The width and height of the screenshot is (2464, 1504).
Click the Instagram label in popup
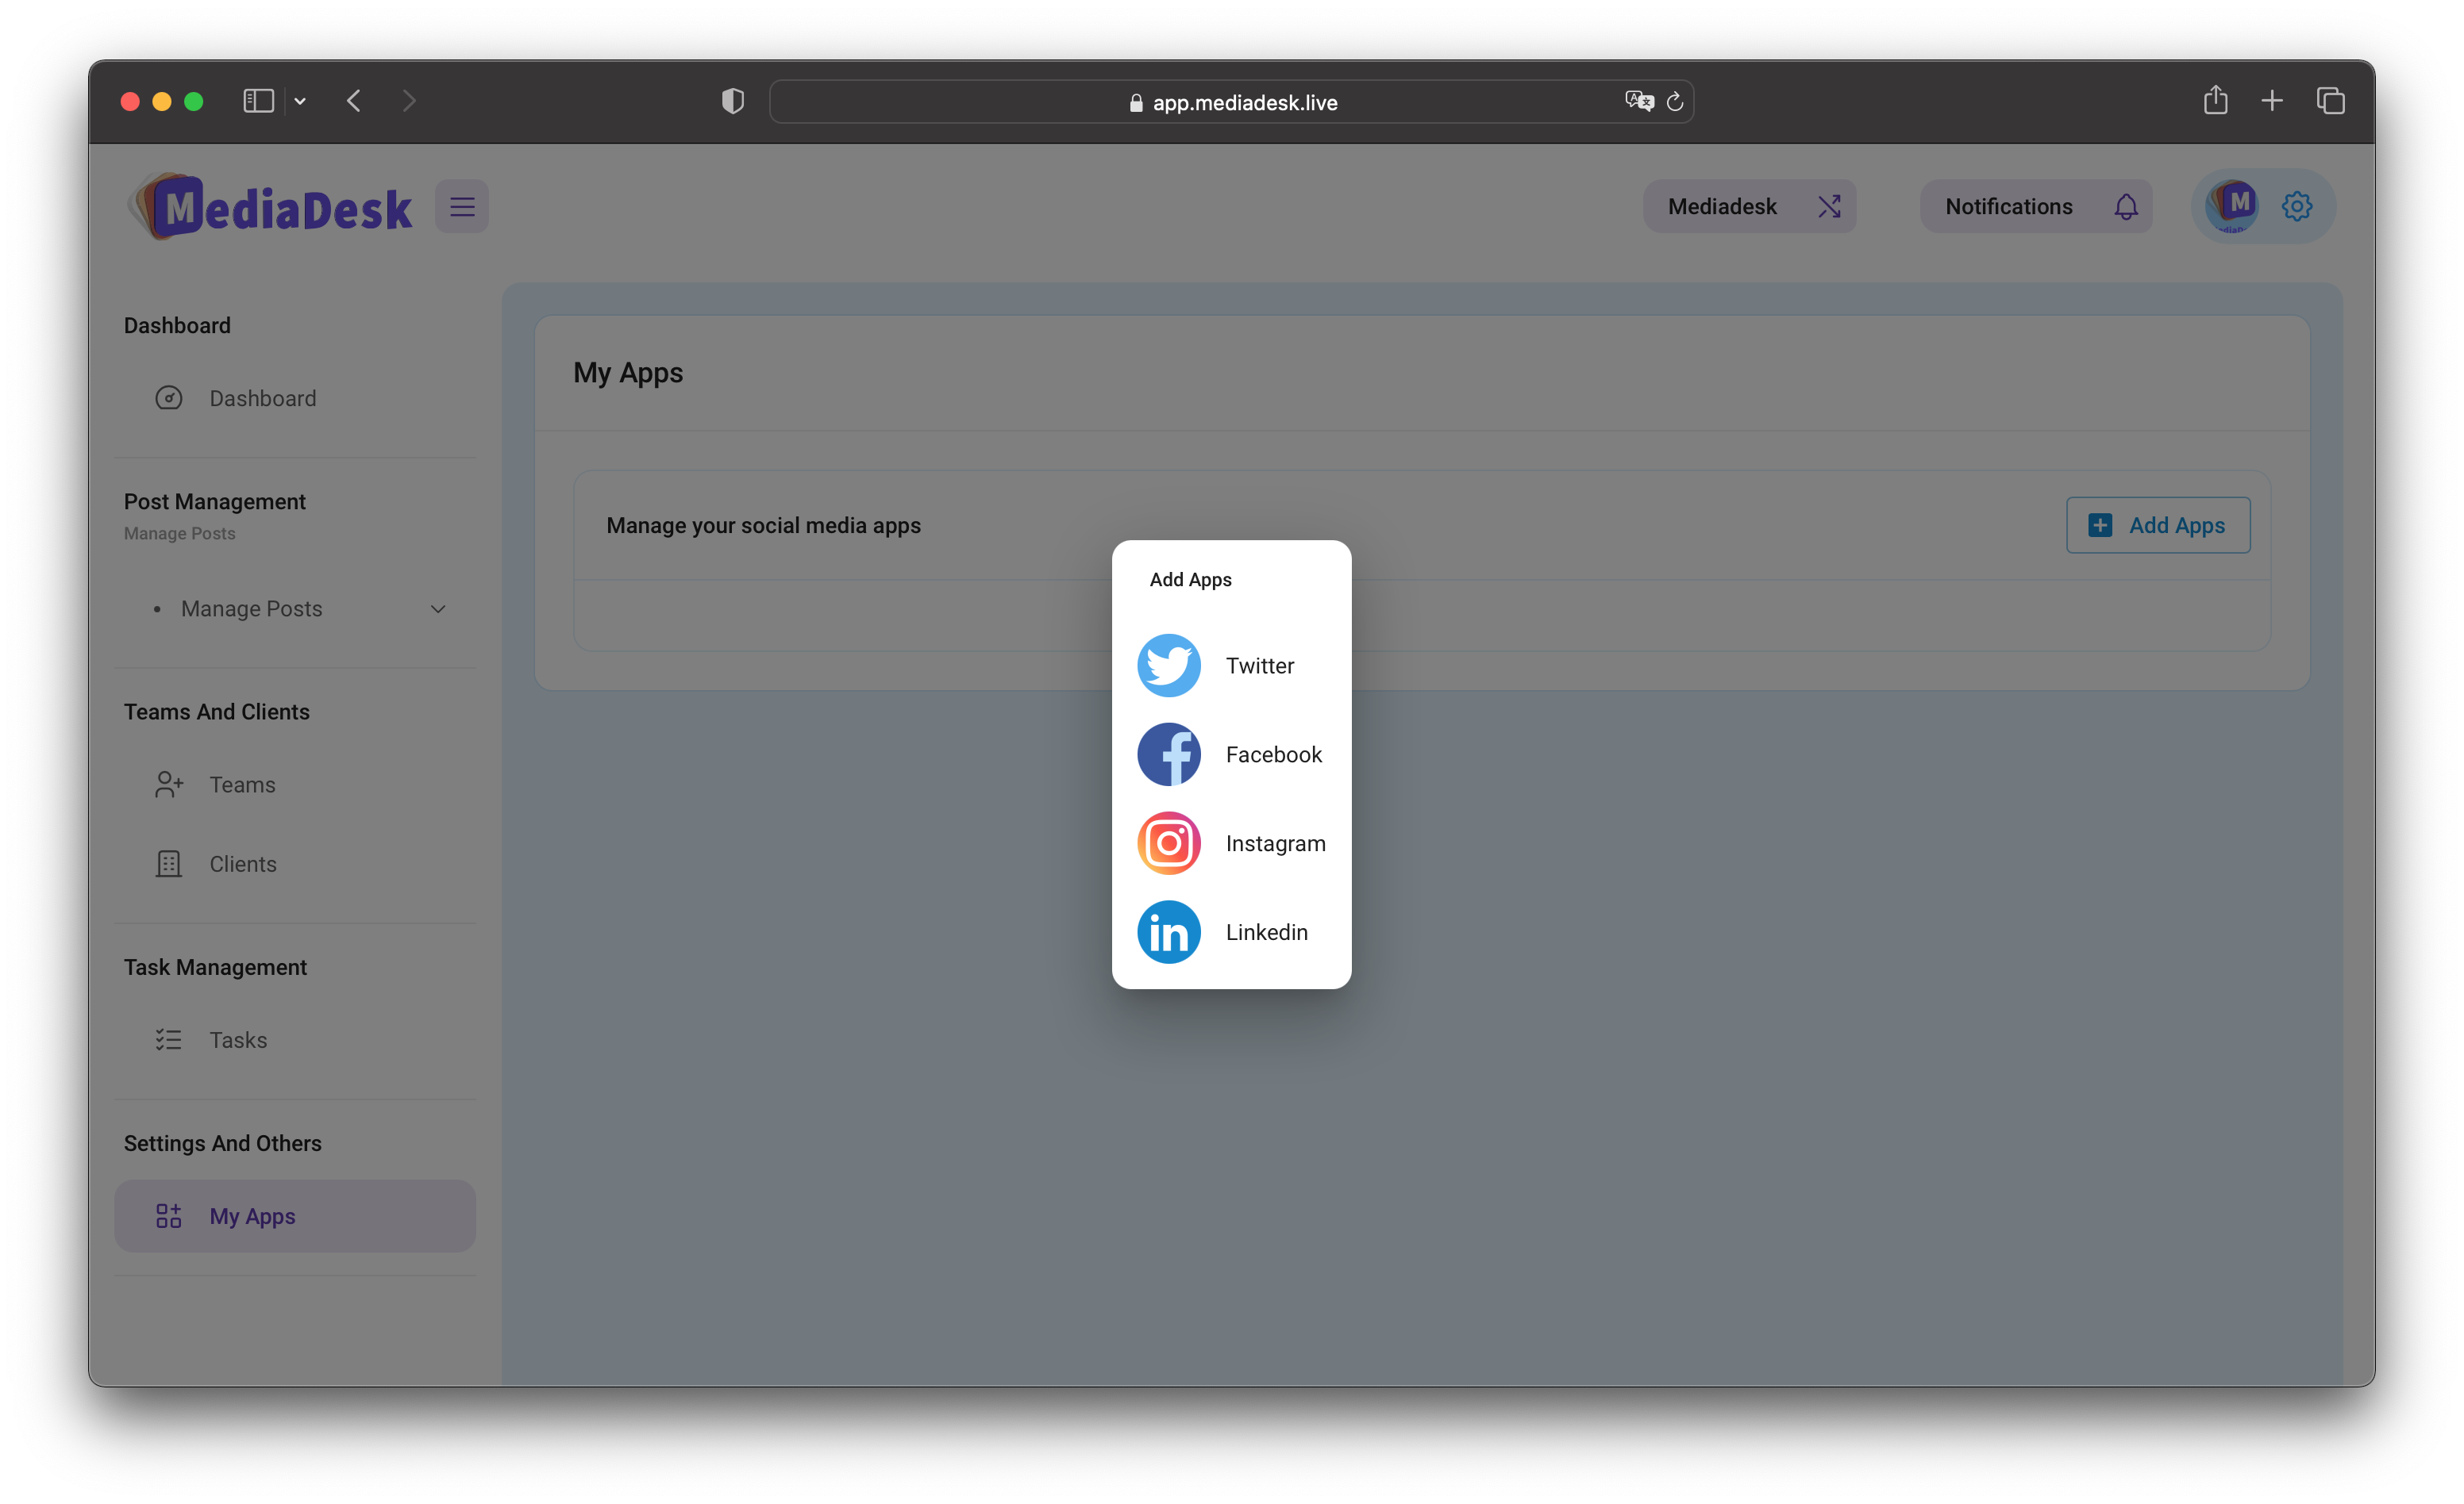point(1275,843)
